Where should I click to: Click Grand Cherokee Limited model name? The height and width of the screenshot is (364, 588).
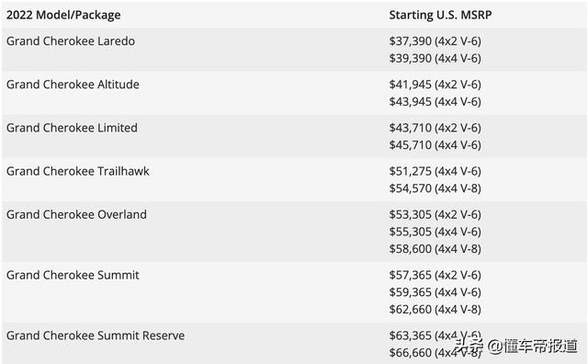(x=72, y=128)
